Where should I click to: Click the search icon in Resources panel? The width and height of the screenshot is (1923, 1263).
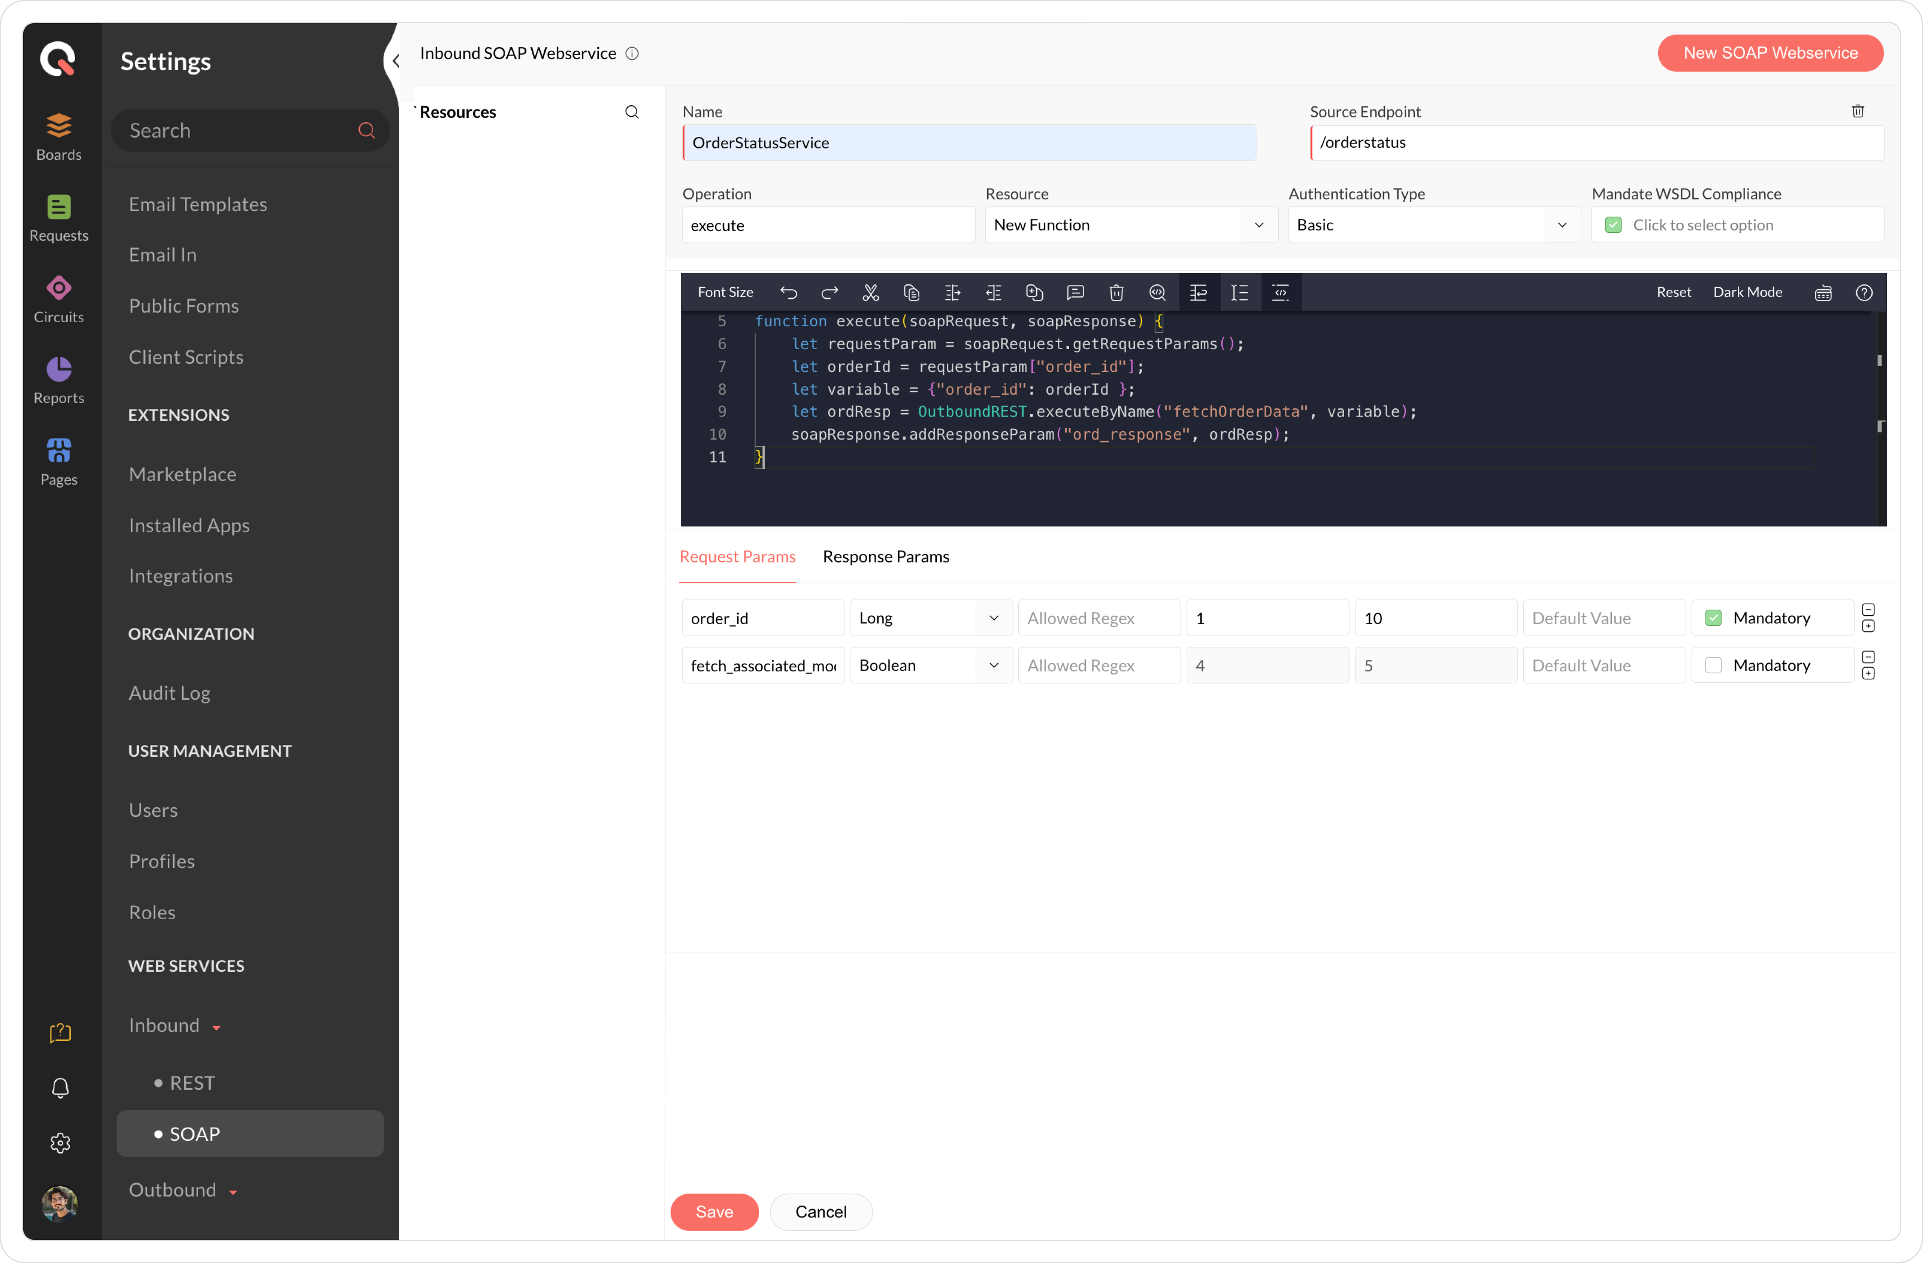[x=632, y=112]
